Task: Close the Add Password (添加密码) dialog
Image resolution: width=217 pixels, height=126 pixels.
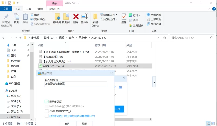Action: pyautogui.click(x=111, y=73)
